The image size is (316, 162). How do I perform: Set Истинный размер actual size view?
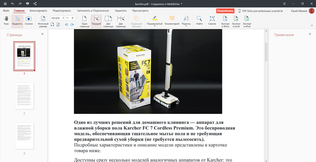pyautogui.click(x=43, y=21)
